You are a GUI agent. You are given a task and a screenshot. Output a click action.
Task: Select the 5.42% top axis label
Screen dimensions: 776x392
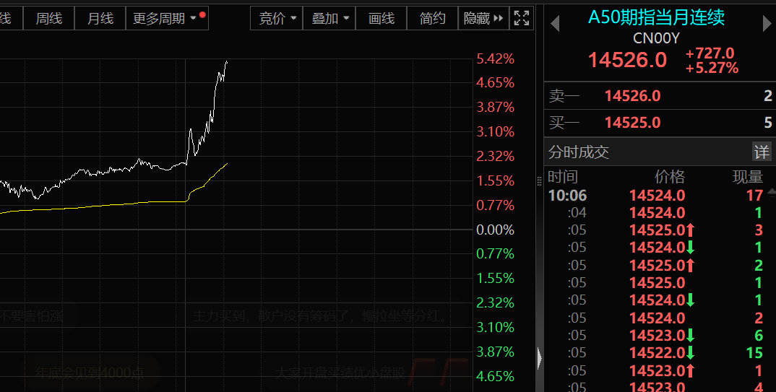click(x=496, y=59)
